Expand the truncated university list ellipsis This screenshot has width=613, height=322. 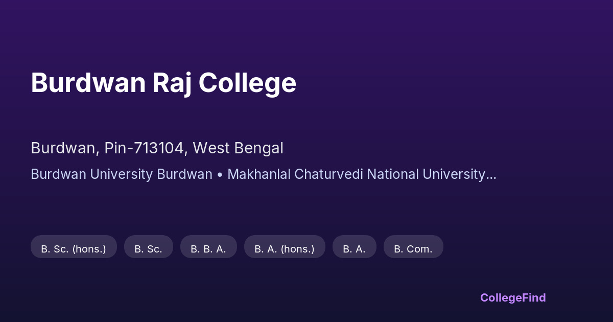pyautogui.click(x=491, y=175)
